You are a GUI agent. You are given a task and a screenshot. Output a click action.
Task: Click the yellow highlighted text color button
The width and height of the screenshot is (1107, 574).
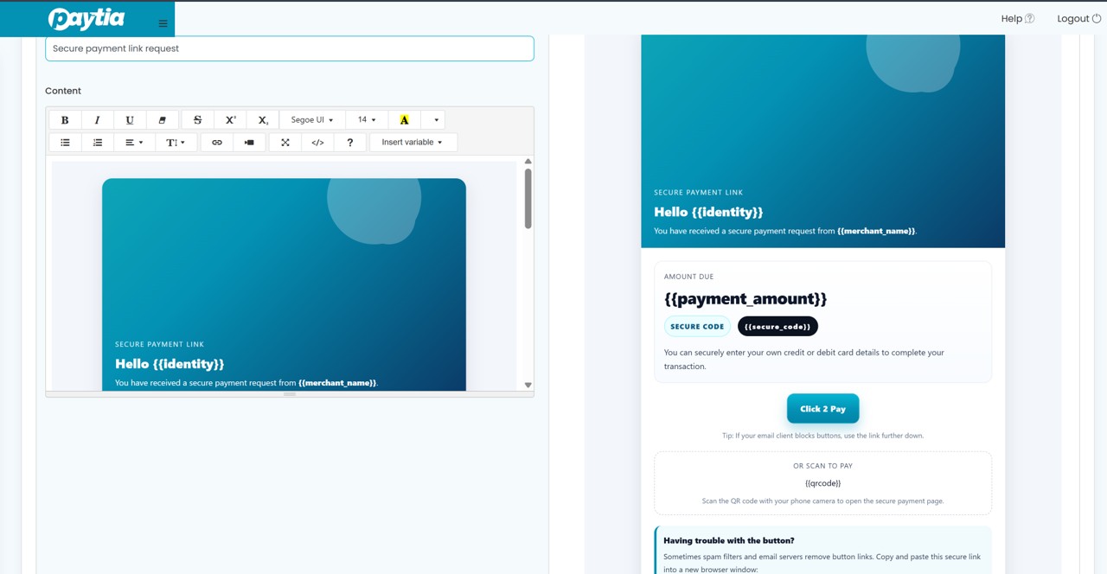point(404,120)
